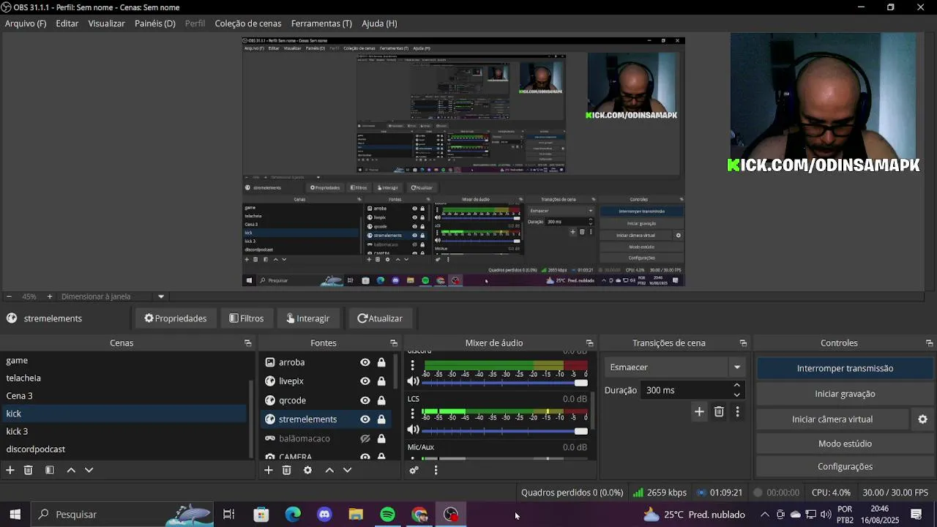Unlock the arroba source
This screenshot has width=937, height=527.
tap(381, 362)
